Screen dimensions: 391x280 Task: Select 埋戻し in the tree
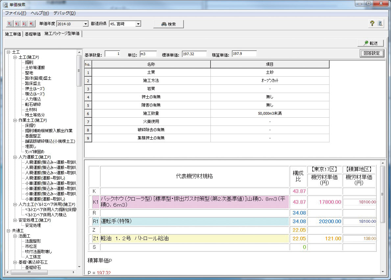31,147
